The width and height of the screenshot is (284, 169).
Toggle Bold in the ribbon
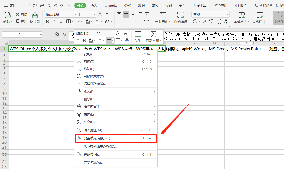click(x=47, y=22)
